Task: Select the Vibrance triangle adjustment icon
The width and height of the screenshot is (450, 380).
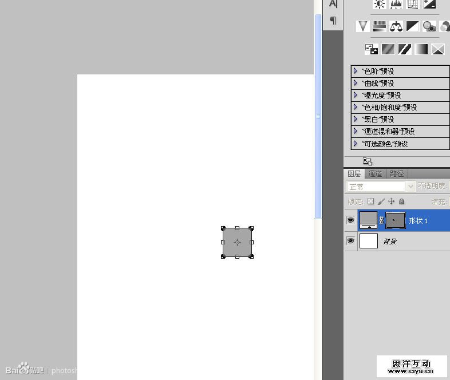Action: tap(362, 26)
